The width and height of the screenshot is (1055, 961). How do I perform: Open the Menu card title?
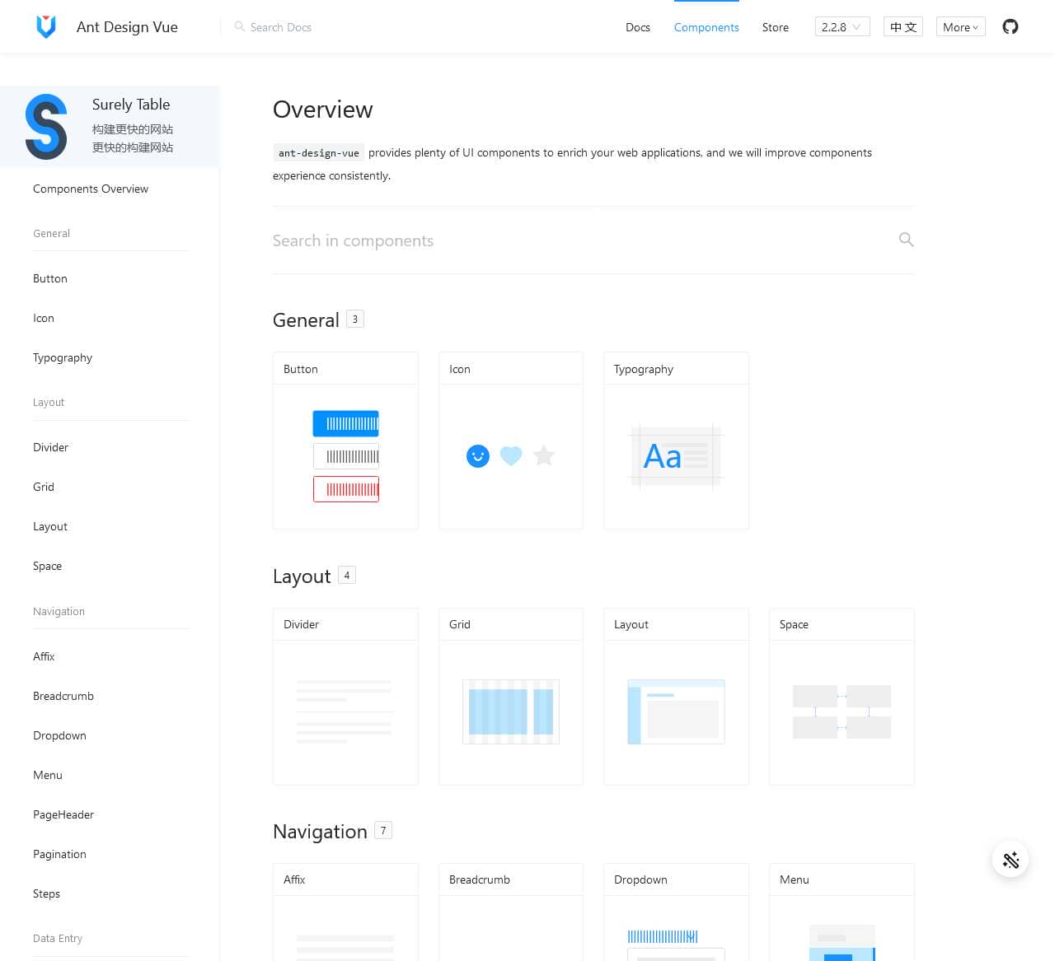(795, 879)
